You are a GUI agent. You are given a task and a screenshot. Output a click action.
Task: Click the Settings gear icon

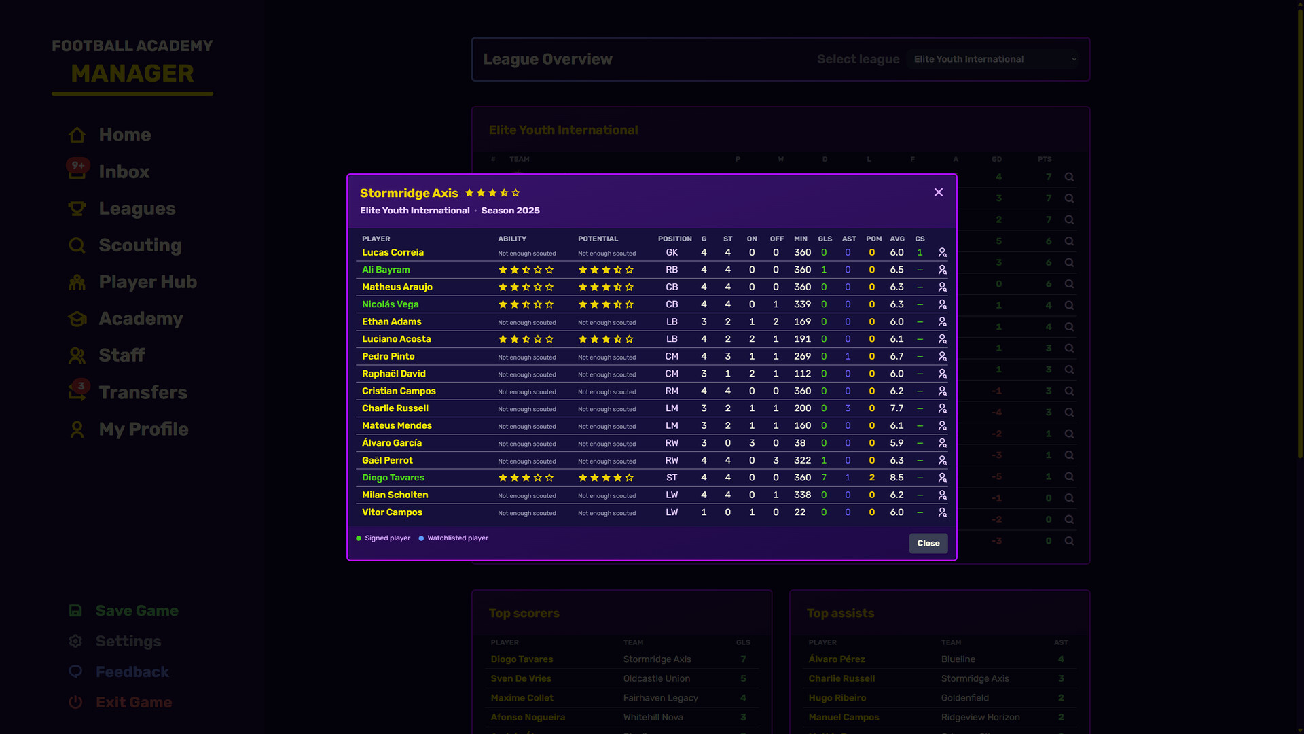click(75, 641)
